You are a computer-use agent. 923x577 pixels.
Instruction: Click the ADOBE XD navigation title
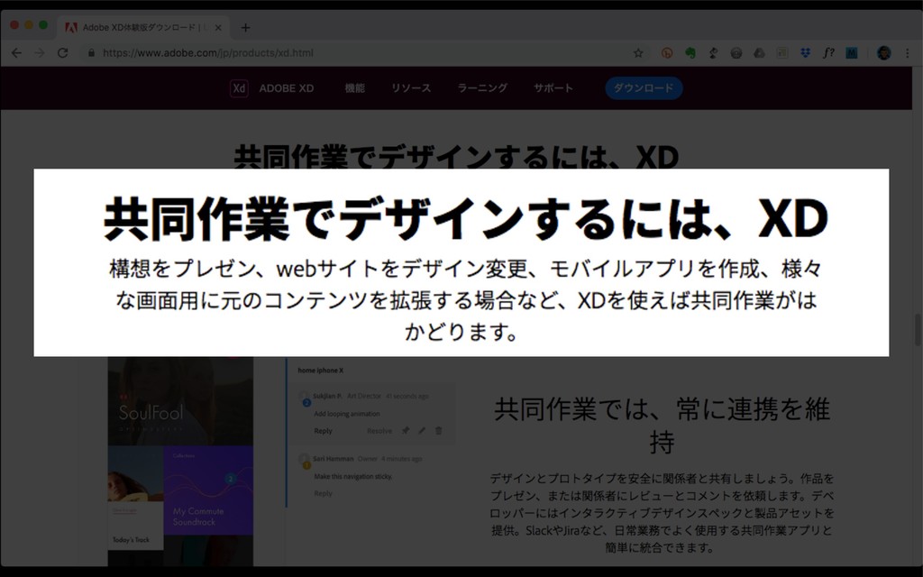pos(286,88)
